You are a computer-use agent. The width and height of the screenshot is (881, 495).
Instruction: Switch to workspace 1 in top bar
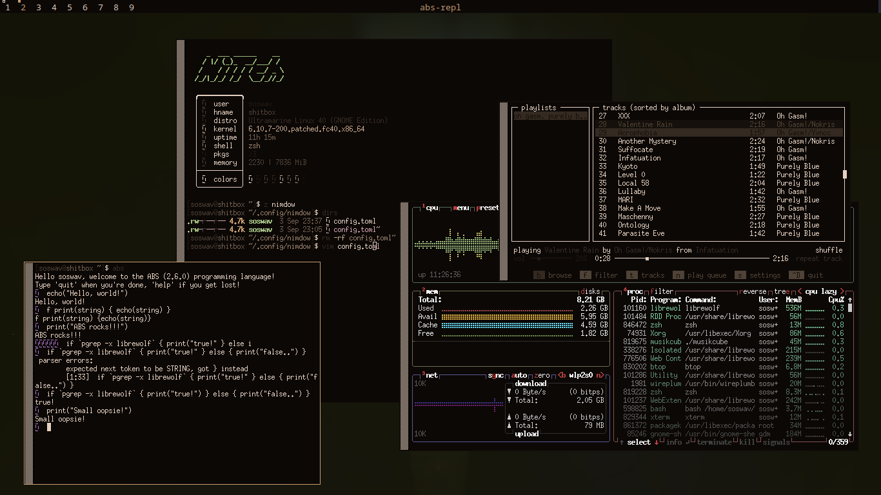point(8,8)
